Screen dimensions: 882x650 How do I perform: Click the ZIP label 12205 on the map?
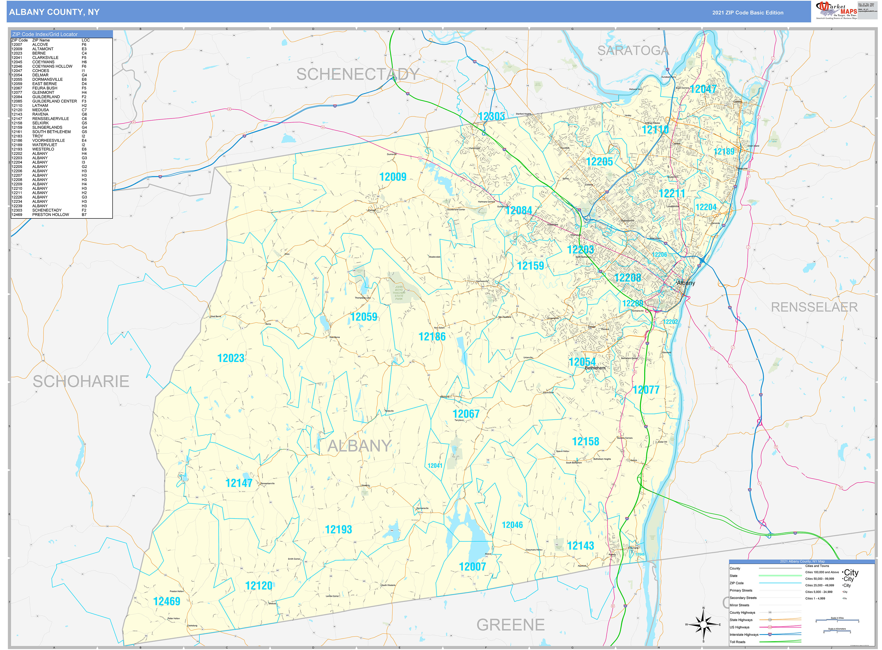[x=600, y=162]
